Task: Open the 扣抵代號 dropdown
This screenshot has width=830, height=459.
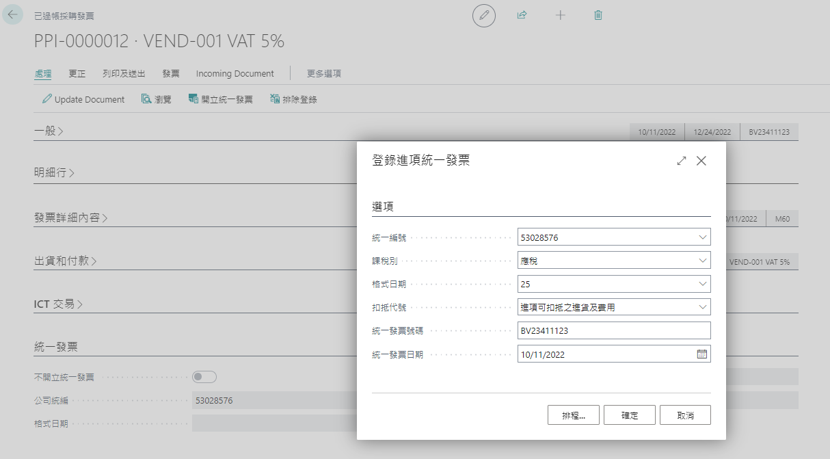Action: (702, 307)
